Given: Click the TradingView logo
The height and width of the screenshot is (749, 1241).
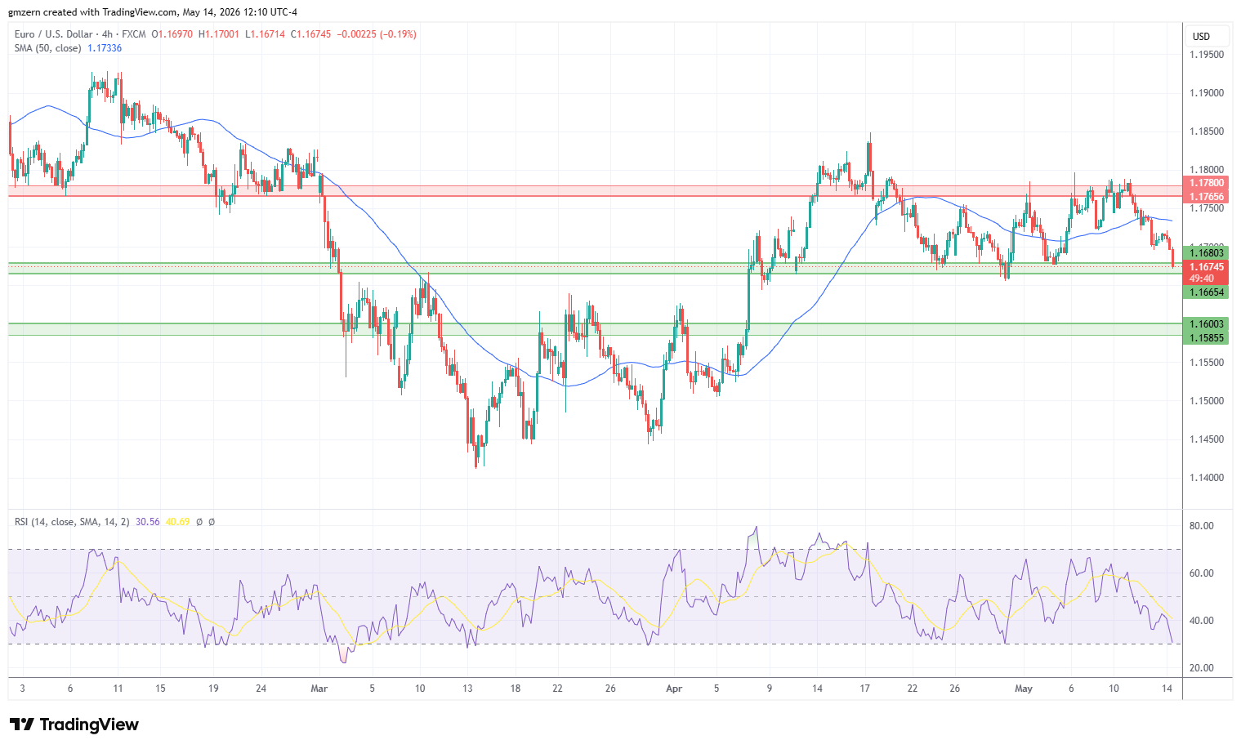Looking at the screenshot, I should point(74,724).
